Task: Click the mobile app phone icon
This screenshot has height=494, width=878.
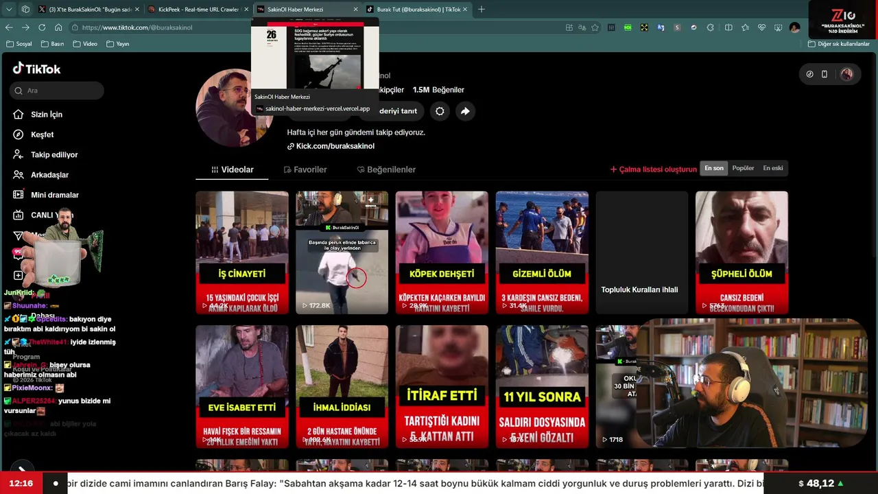Action: tap(824, 74)
